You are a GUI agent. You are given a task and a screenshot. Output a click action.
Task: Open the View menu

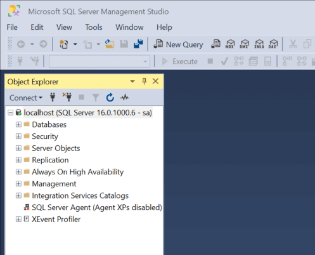click(x=64, y=27)
